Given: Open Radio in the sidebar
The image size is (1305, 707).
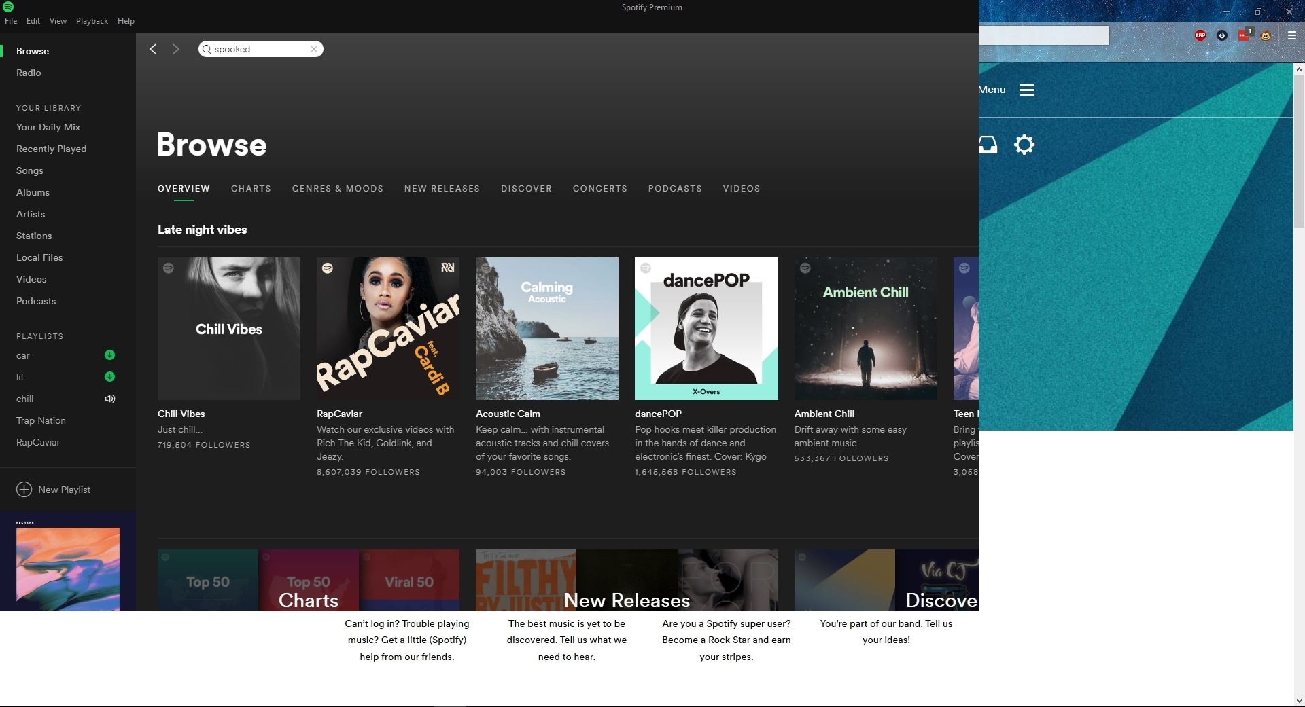Looking at the screenshot, I should pos(29,73).
